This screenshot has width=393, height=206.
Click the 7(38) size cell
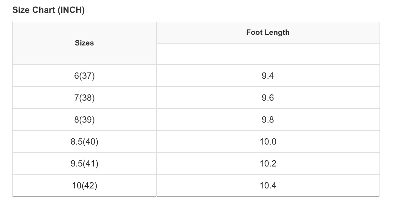coord(84,98)
